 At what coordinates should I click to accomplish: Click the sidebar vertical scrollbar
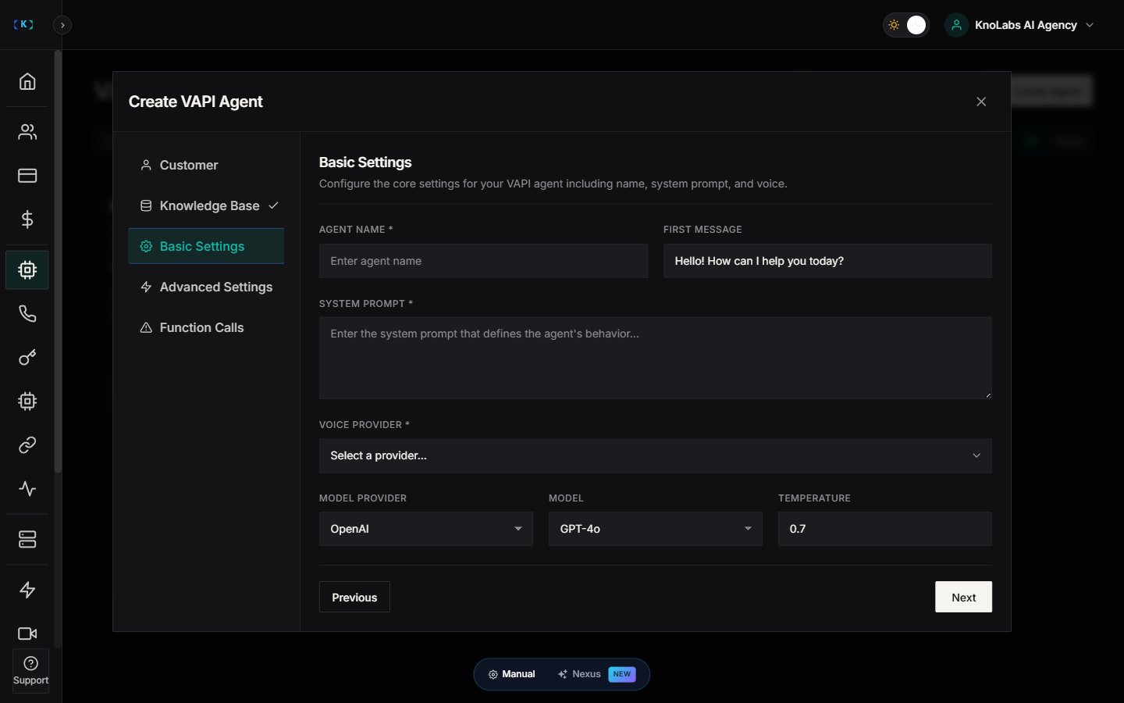coord(58,262)
